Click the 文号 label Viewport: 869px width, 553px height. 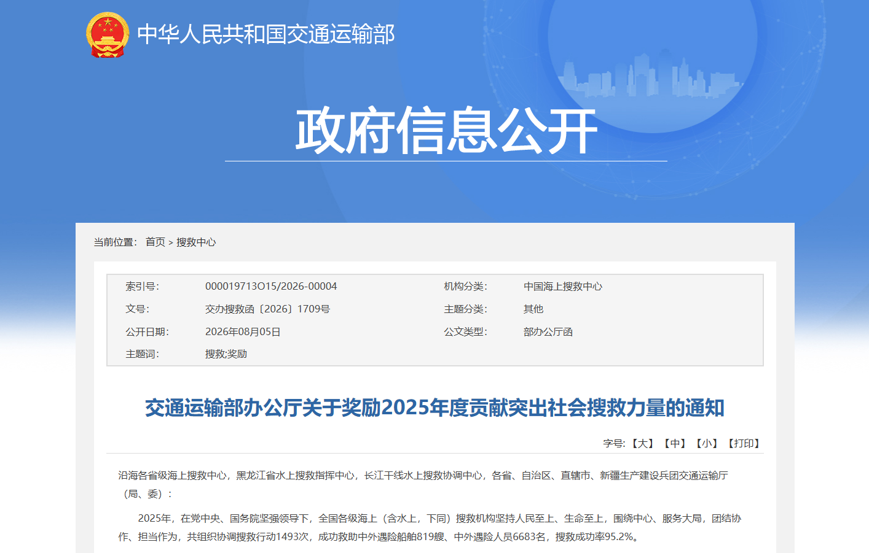[138, 309]
